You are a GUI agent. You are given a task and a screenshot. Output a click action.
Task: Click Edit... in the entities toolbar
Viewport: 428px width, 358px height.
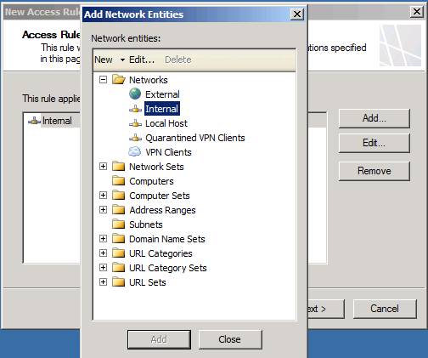(x=142, y=60)
